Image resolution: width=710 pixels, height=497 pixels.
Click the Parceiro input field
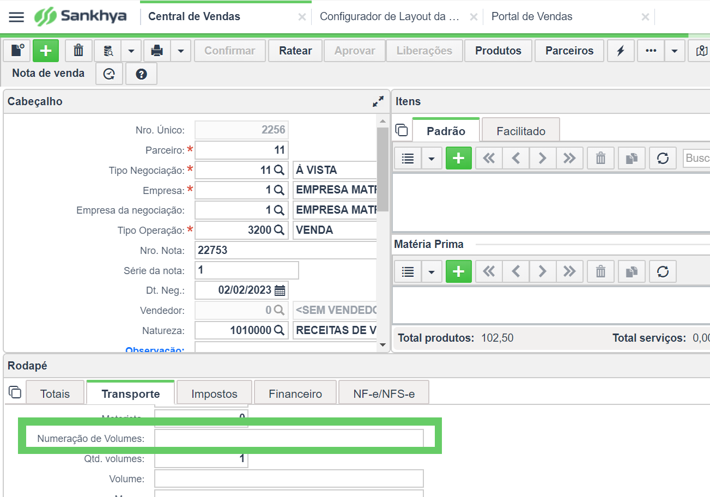click(241, 150)
